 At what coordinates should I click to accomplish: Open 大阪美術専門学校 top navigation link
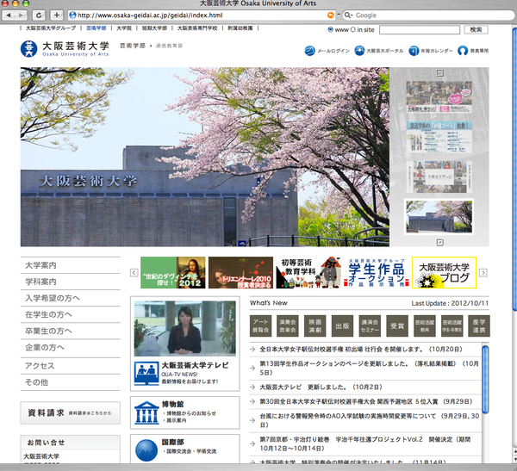[197, 28]
